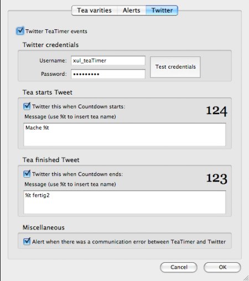Click into the Username field
Screen dimensions: 249x281
pyautogui.click(x=108, y=60)
